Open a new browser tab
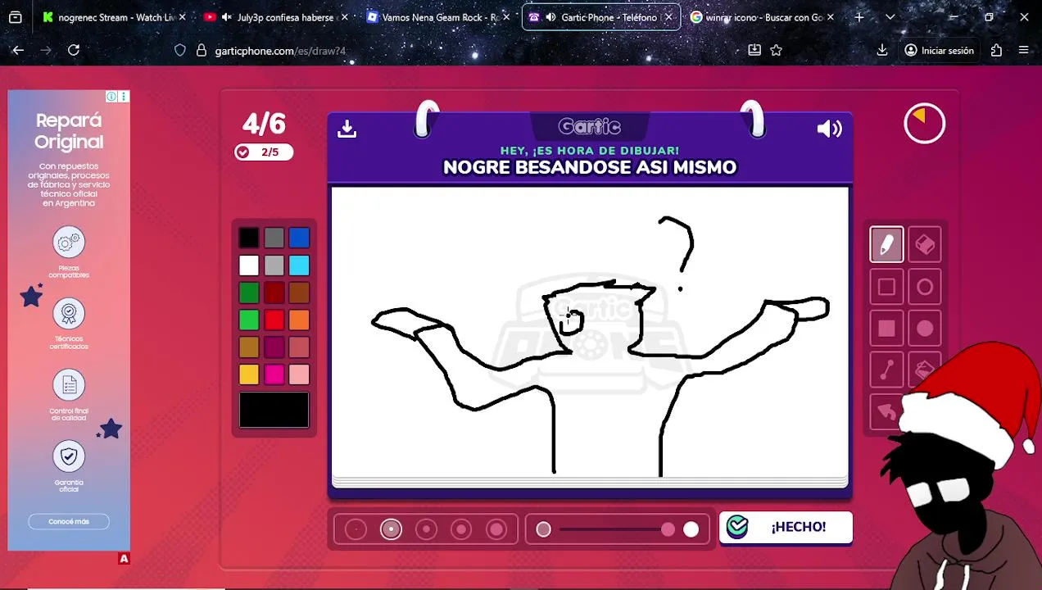This screenshot has width=1042, height=590. click(x=859, y=16)
